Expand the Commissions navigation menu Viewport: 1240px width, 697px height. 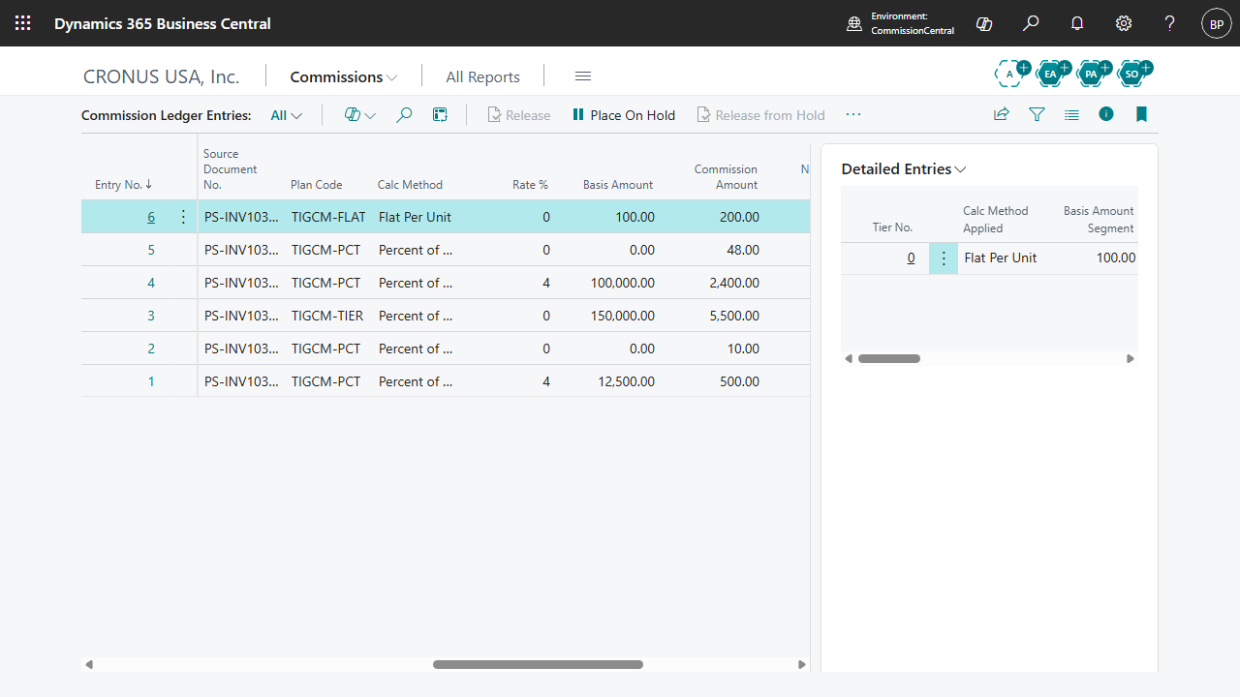click(344, 76)
